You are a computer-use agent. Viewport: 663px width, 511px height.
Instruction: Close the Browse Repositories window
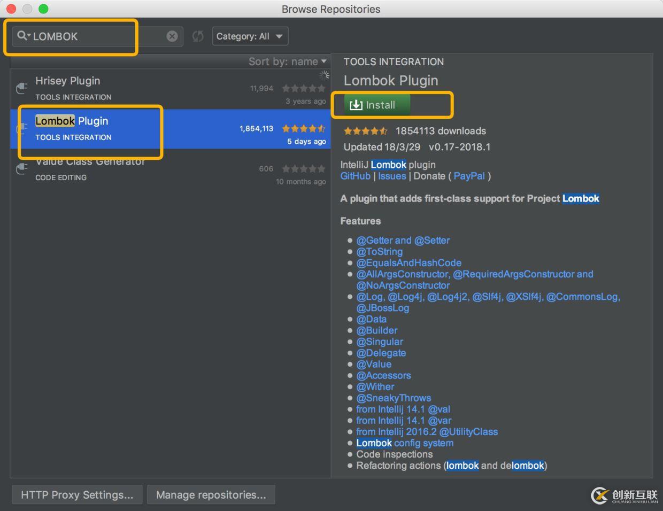tap(11, 9)
